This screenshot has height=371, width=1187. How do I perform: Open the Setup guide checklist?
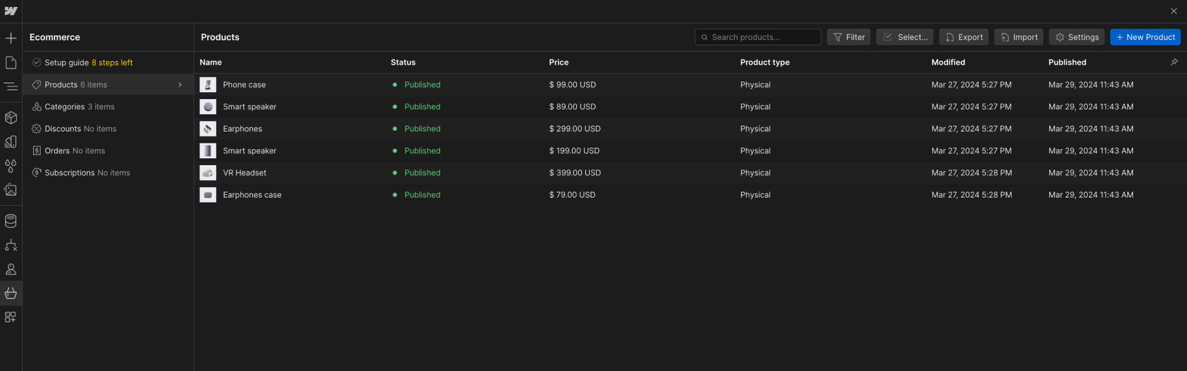pyautogui.click(x=82, y=63)
